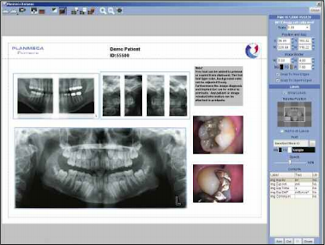
Task: Click the Demo Patient header text
Action: 125,49
